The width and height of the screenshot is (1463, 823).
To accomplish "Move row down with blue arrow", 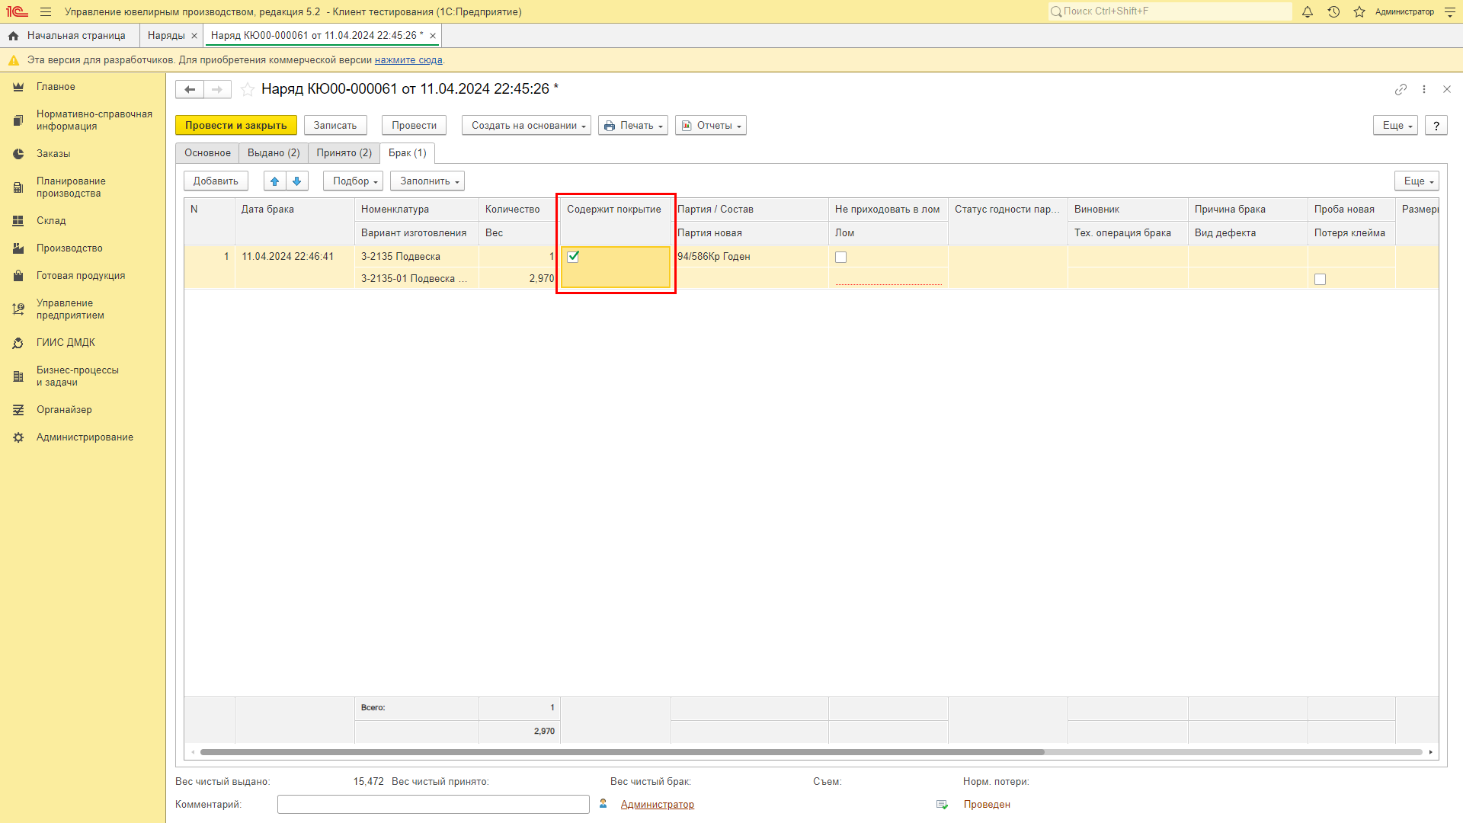I will (297, 181).
